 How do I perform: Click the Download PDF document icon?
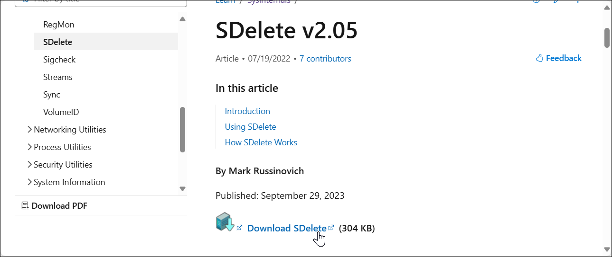click(x=25, y=205)
